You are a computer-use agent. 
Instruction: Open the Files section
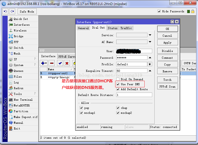[x=23, y=77]
